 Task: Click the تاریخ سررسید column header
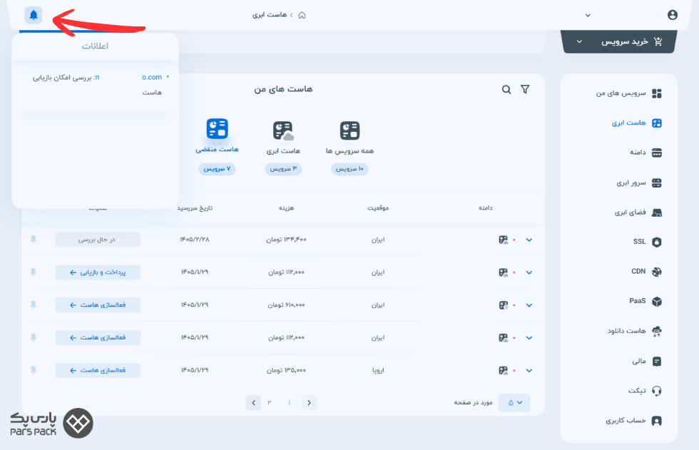point(195,208)
